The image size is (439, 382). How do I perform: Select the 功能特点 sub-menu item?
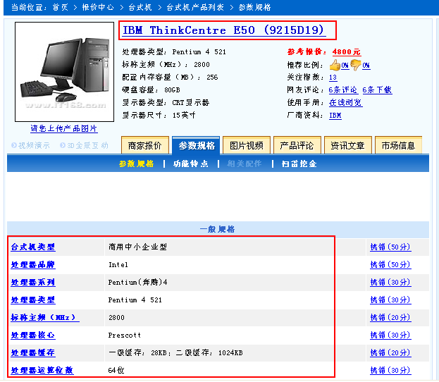click(x=190, y=164)
